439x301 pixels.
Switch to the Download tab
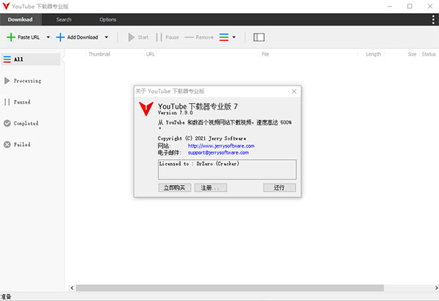click(20, 20)
